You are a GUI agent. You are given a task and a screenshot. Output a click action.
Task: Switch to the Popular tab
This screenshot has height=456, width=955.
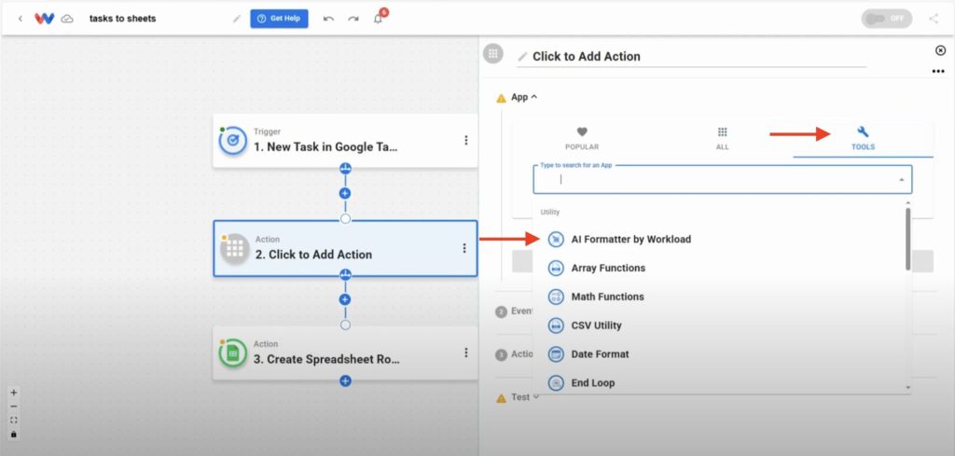[582, 139]
